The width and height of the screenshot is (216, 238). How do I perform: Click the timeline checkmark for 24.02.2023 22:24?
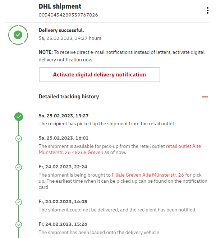19,167
